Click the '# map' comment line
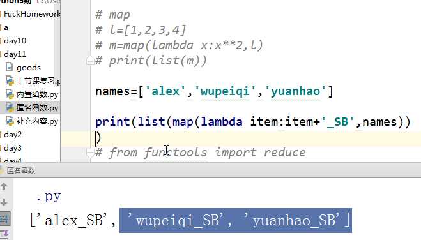Viewport: 421px width, 240px height. [113, 15]
